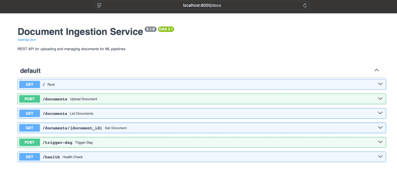The width and height of the screenshot is (397, 169).
Task: Click the Root endpoint summary text
Action: point(51,85)
